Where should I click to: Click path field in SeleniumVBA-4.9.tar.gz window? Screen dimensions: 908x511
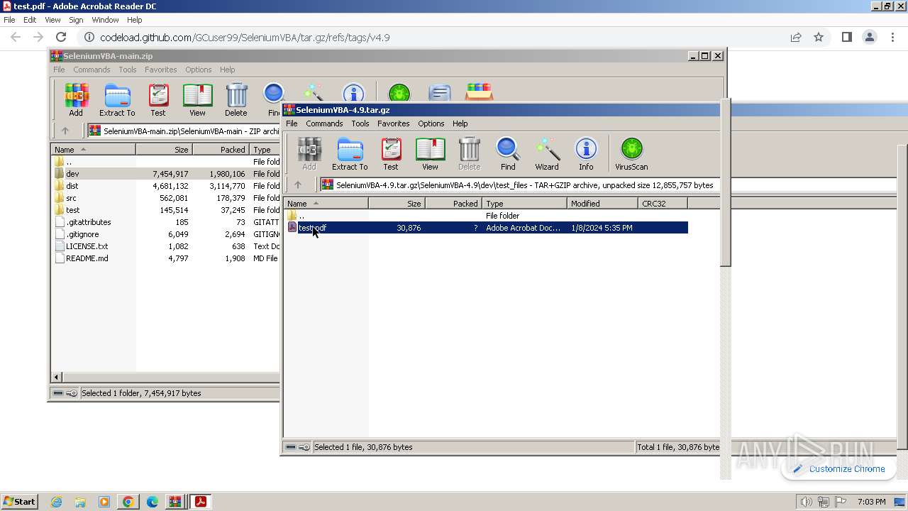(519, 185)
